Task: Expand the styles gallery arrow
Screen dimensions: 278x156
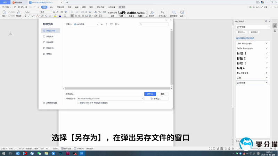Action: pos(146,16)
